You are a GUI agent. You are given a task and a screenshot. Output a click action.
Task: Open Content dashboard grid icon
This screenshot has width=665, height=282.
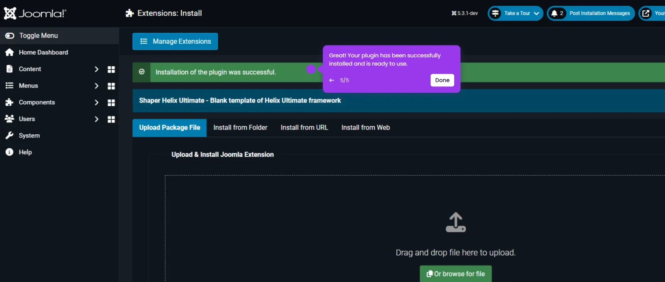coord(111,70)
